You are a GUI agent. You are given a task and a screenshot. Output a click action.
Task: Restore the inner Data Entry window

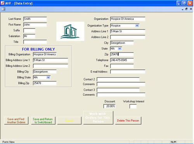click(186, 9)
